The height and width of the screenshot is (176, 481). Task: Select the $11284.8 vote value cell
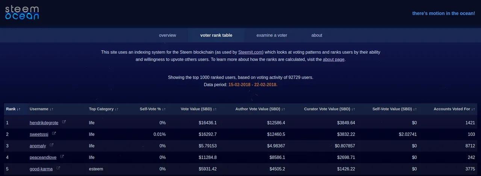(207, 158)
